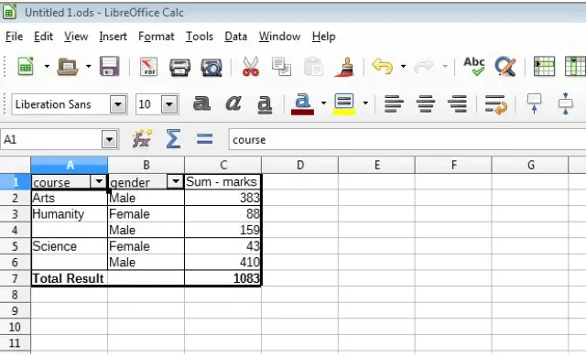Open the font color palette arrow
The image size is (586, 357).
click(323, 103)
